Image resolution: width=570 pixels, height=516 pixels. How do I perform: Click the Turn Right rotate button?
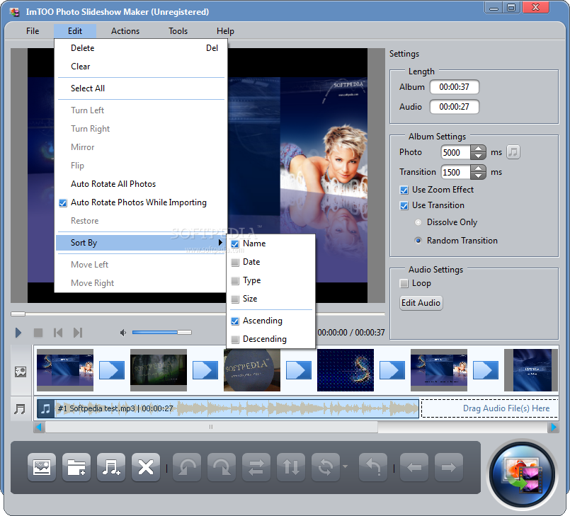tap(222, 467)
